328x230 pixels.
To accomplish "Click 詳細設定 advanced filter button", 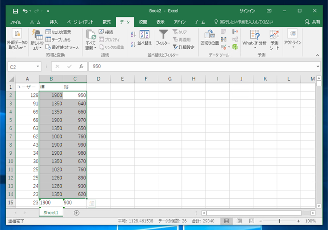I will click(x=183, y=47).
